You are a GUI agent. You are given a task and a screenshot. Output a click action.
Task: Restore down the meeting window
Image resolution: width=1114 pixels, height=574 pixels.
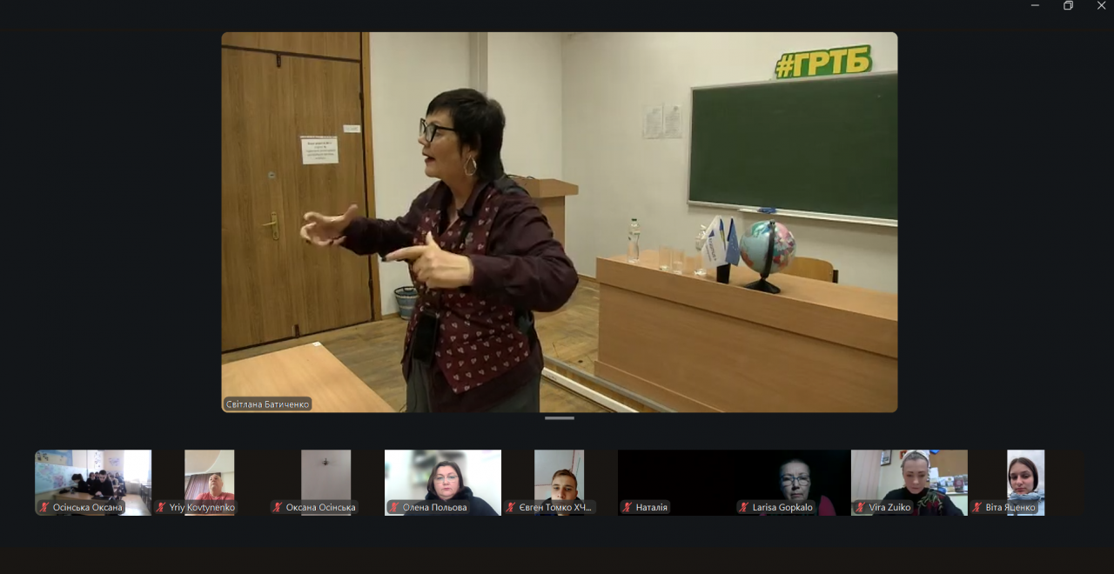[x=1068, y=6]
